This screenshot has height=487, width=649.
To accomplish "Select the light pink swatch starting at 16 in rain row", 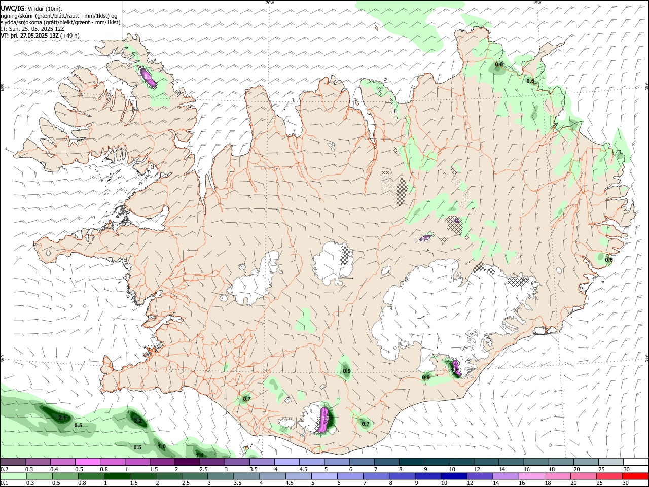I will [x=532, y=476].
